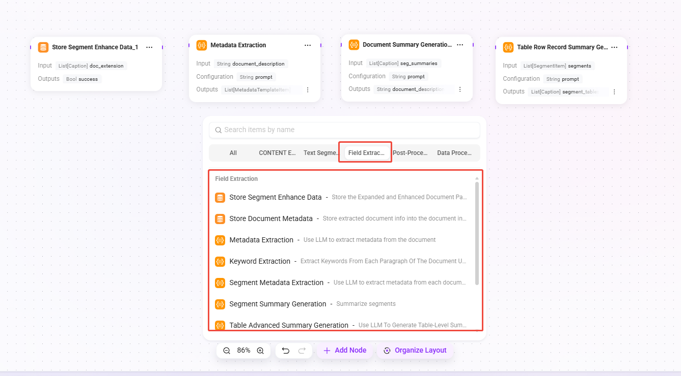Open more options beside Metadata Extraction outputs
Image resolution: width=681 pixels, height=376 pixels.
click(x=307, y=90)
